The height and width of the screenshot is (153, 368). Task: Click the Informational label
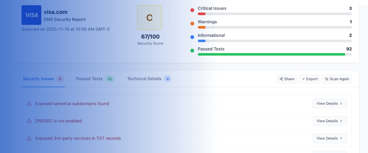coord(211,35)
